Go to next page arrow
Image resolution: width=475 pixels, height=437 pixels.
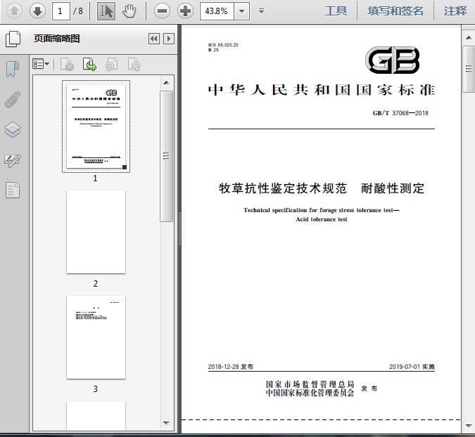tap(37, 11)
